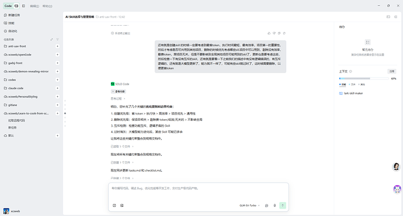Open the 编辑 menu

point(34,6)
